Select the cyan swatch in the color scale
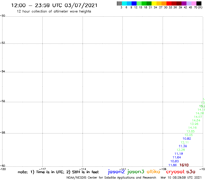 click(x=124, y=3)
